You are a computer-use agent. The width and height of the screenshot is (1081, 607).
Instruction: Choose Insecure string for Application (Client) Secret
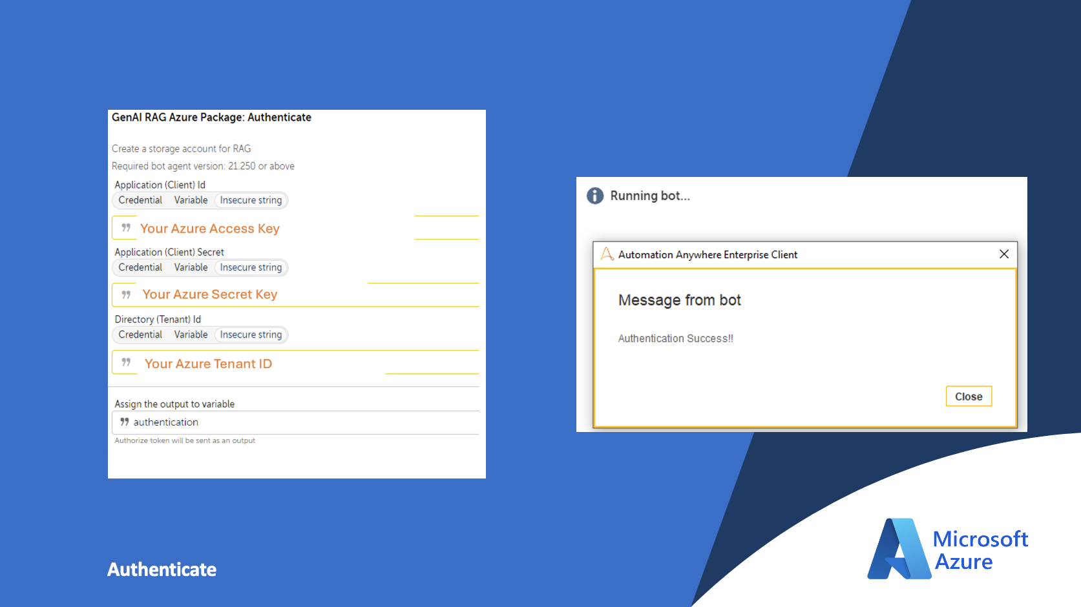[251, 267]
